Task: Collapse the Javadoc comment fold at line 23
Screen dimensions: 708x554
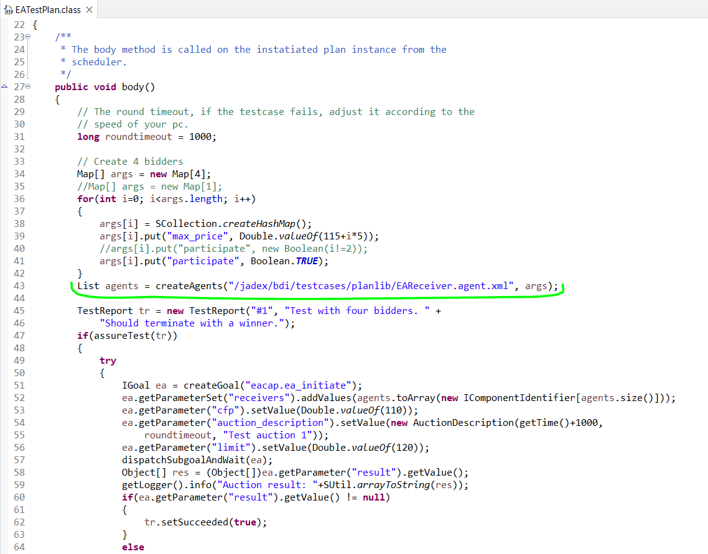Action: pyautogui.click(x=27, y=37)
